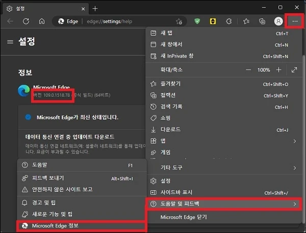Click the blue update status checkmark
This screenshot has width=306, height=233.
click(x=28, y=117)
